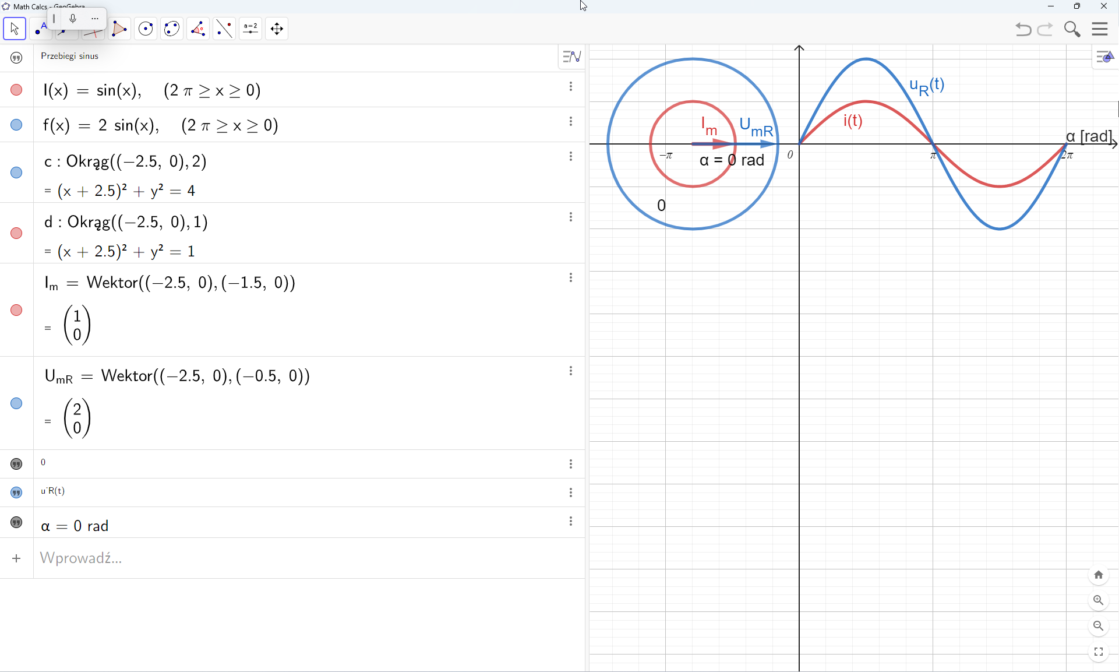
Task: Hide the l(x) = sin(x) function
Action: [x=16, y=90]
